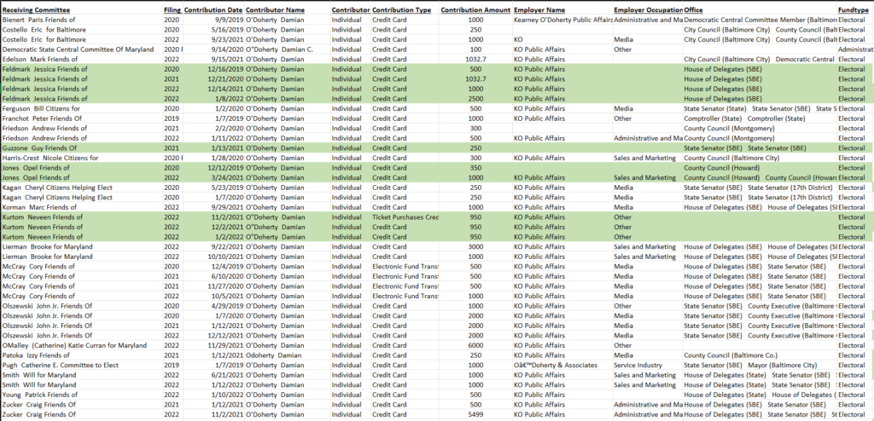Image resolution: width=874 pixels, height=421 pixels.
Task: Click the Filing column header
Action: (x=172, y=10)
